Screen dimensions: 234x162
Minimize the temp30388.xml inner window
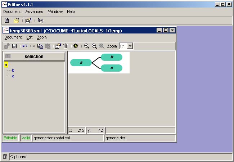[x=159, y=30]
